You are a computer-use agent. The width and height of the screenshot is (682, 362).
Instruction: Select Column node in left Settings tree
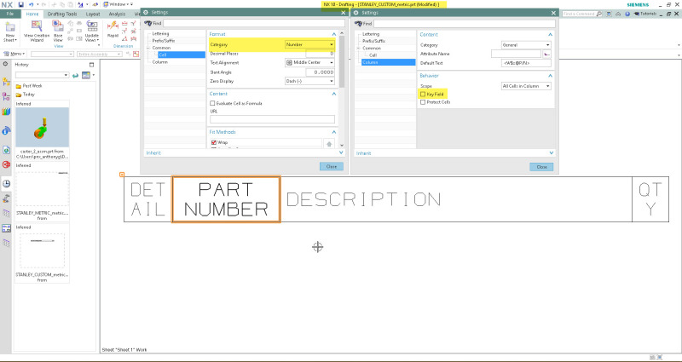tap(159, 62)
